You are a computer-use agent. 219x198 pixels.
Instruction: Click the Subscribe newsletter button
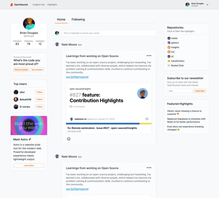200,91
